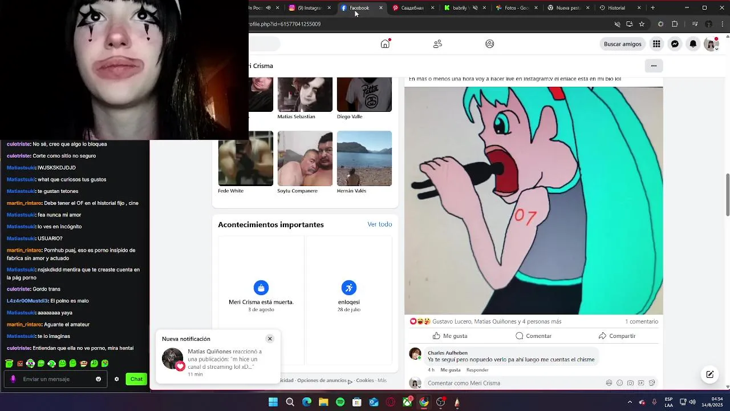
Task: Open the new message compose button
Action: (x=710, y=374)
